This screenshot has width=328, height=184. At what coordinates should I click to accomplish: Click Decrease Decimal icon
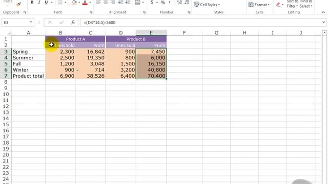[187, 2]
